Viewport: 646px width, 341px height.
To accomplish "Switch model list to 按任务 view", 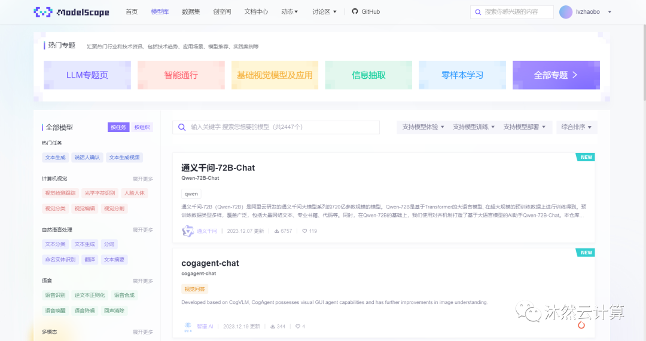I will (x=118, y=127).
